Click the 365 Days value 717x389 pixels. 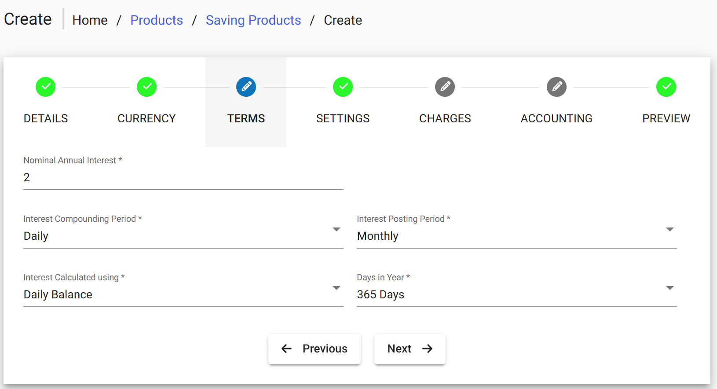pos(380,294)
